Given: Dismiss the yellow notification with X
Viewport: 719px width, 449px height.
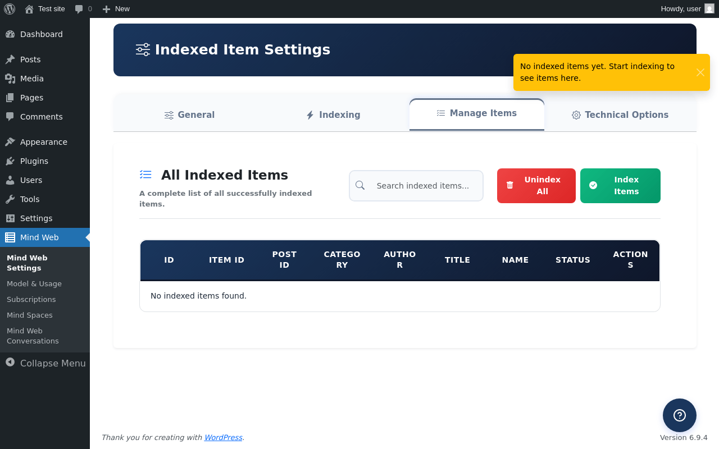Looking at the screenshot, I should [700, 72].
